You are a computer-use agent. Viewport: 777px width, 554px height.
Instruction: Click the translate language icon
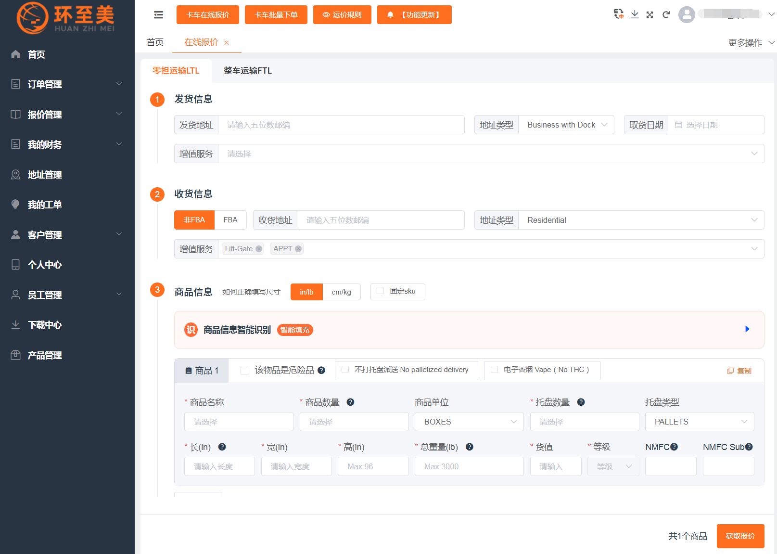(x=619, y=14)
